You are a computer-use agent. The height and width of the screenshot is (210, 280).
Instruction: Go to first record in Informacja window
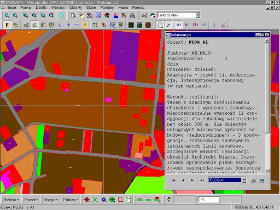pos(173,180)
